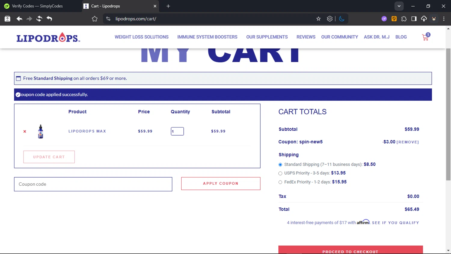Click the Standard Shipping link in notice
The width and height of the screenshot is (451, 254).
tap(53, 78)
